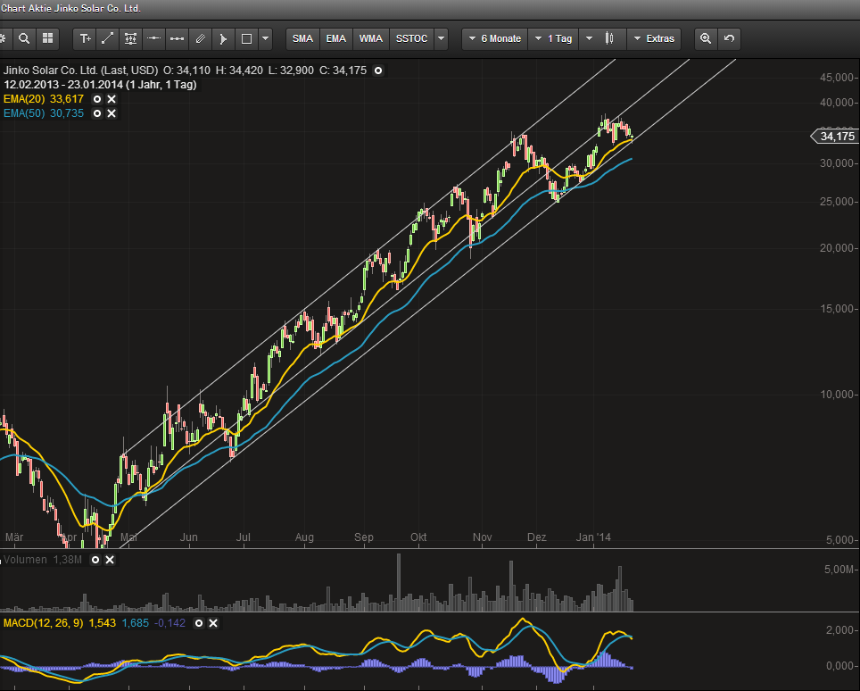Click the magnifier search icon
This screenshot has height=691, width=860.
click(x=24, y=38)
